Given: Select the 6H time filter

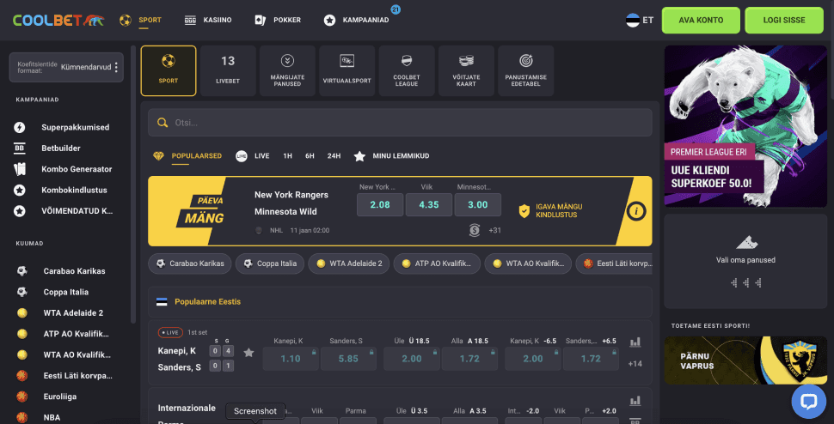Looking at the screenshot, I should click(x=310, y=156).
